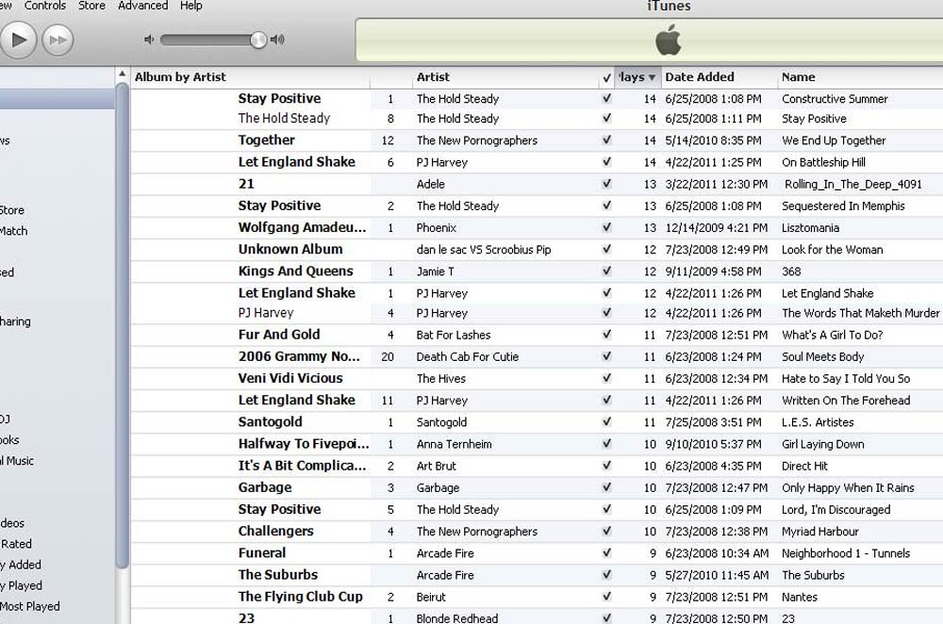The width and height of the screenshot is (943, 624).
Task: Click the Play button
Action: point(17,40)
